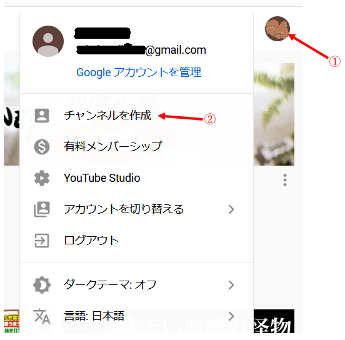Viewport: 345px width, 340px height.
Task: Click the YouTube Studio gear icon
Action: pos(42,178)
